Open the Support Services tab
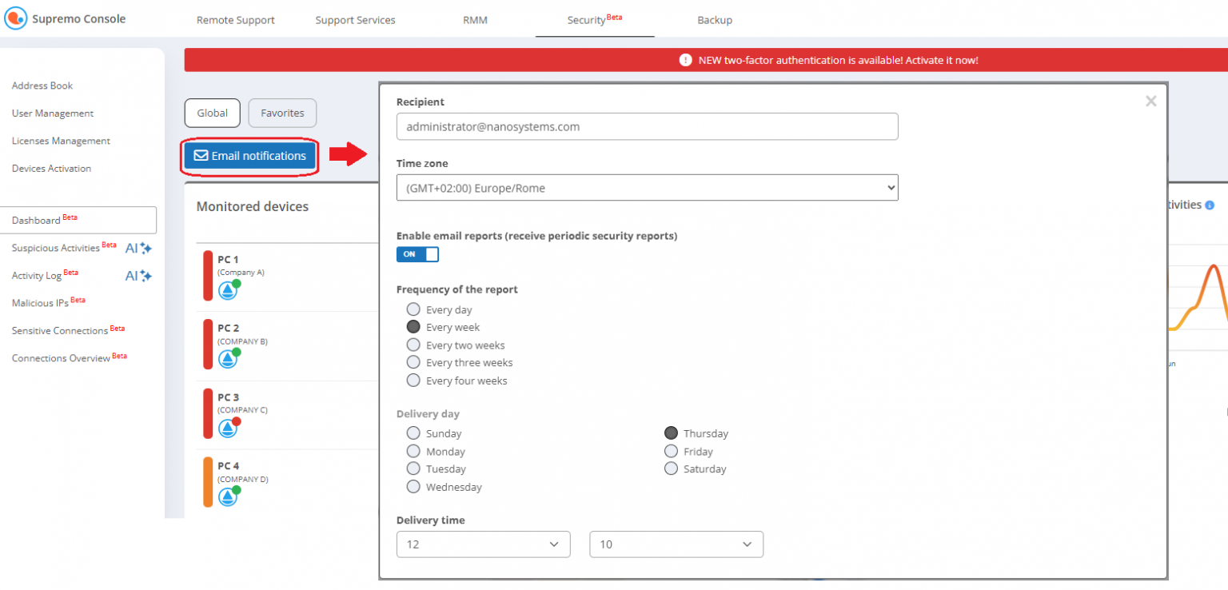This screenshot has width=1228, height=590. click(x=355, y=20)
